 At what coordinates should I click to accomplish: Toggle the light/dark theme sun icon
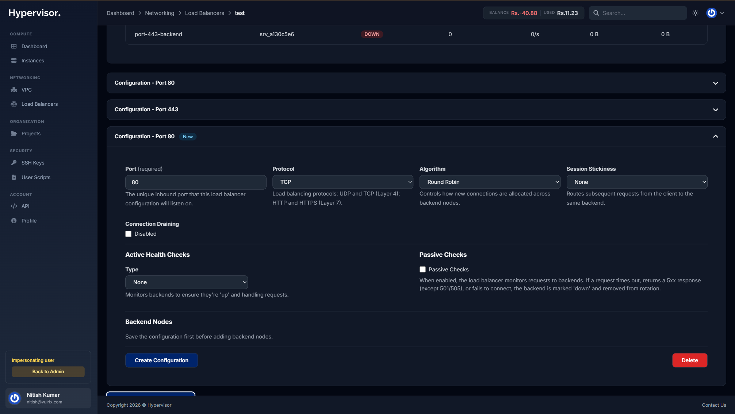coord(696,13)
